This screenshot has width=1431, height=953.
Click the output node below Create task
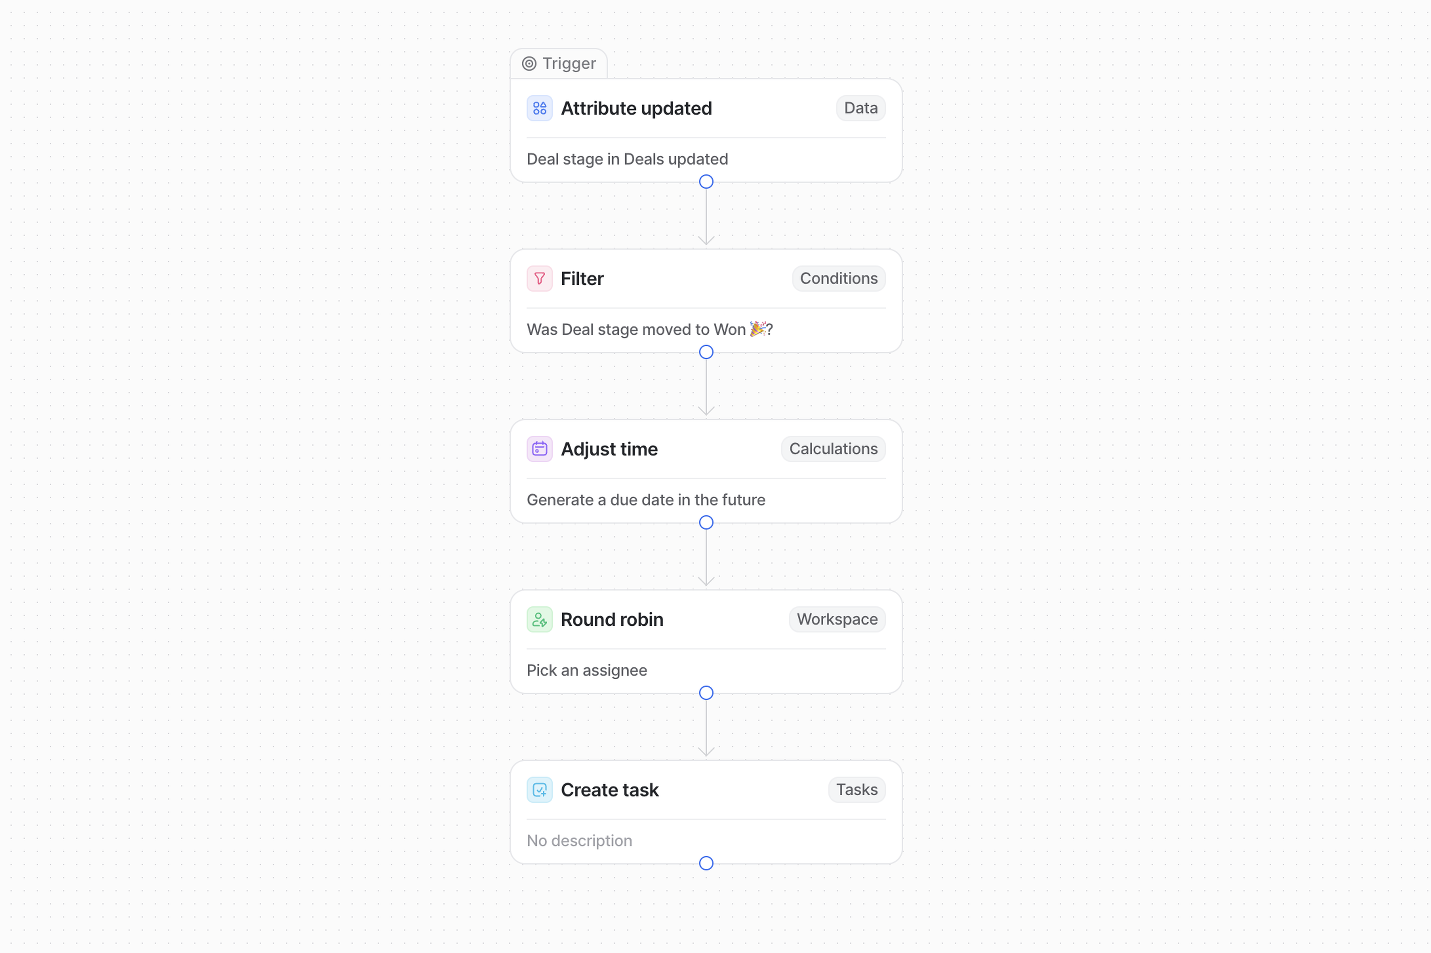coord(706,864)
